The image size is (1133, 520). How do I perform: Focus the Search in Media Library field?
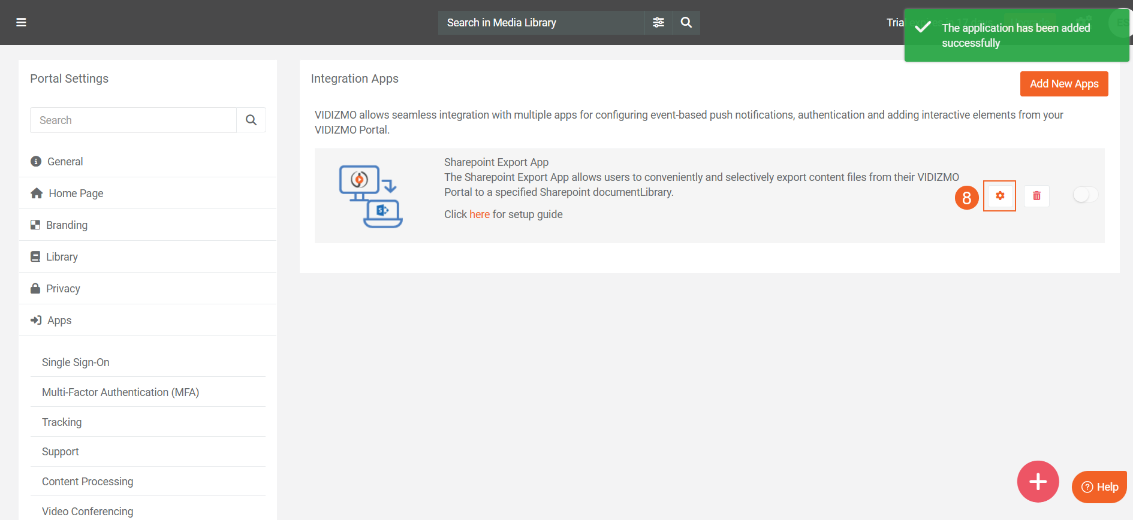[541, 22]
